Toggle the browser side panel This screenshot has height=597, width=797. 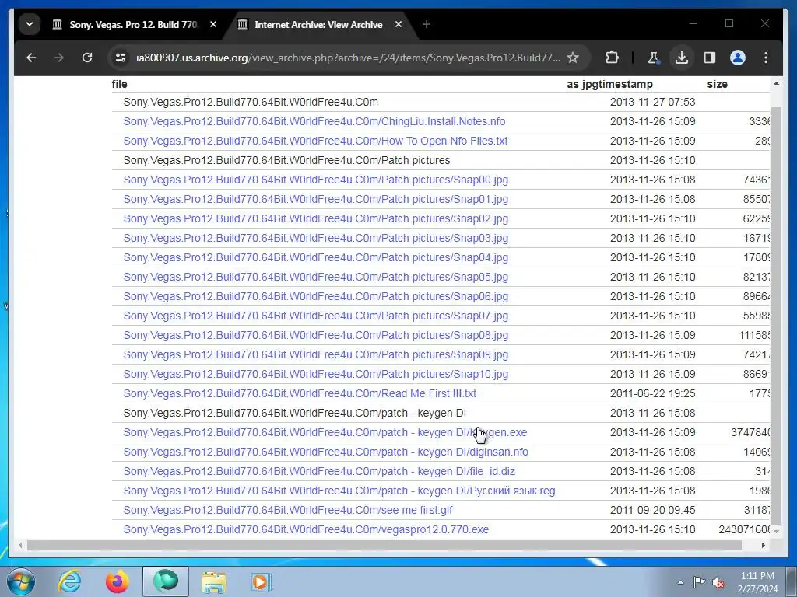point(710,58)
